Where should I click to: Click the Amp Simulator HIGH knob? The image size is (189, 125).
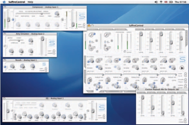[x=31, y=51]
